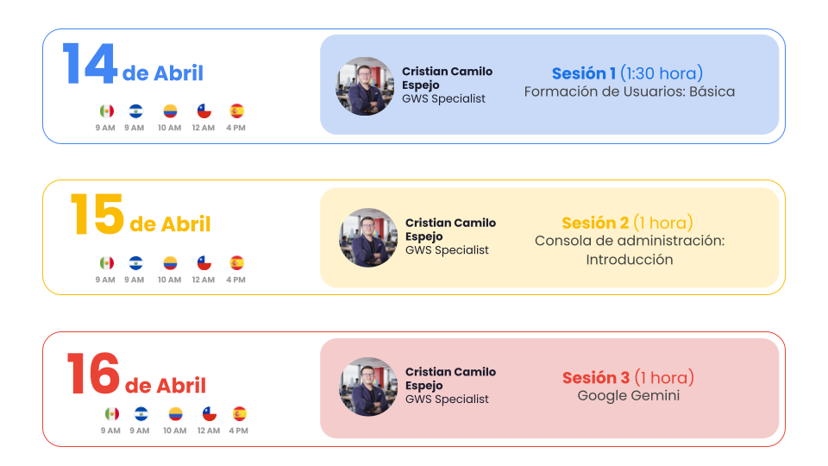Click the El Salvador flag under 14 de Abril
This screenshot has height=466, width=828.
pos(135,111)
